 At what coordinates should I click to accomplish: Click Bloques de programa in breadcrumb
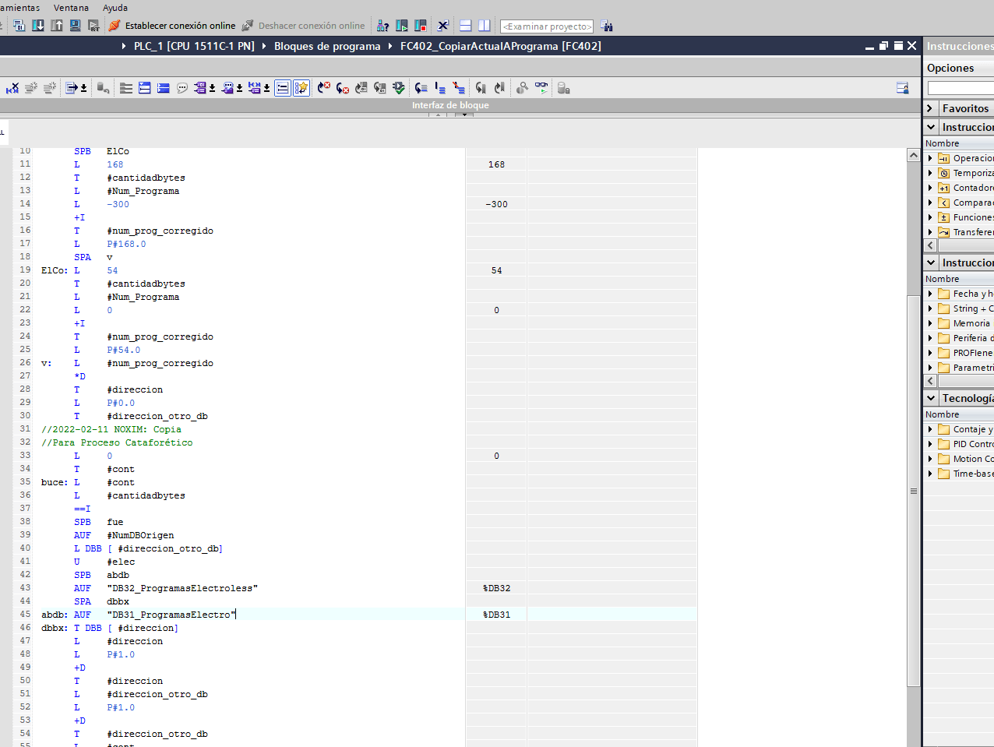(327, 46)
